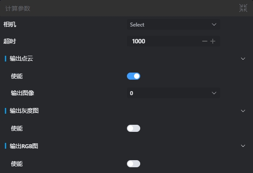Enable the 使能 toggle under 输出灰度图

tap(134, 128)
